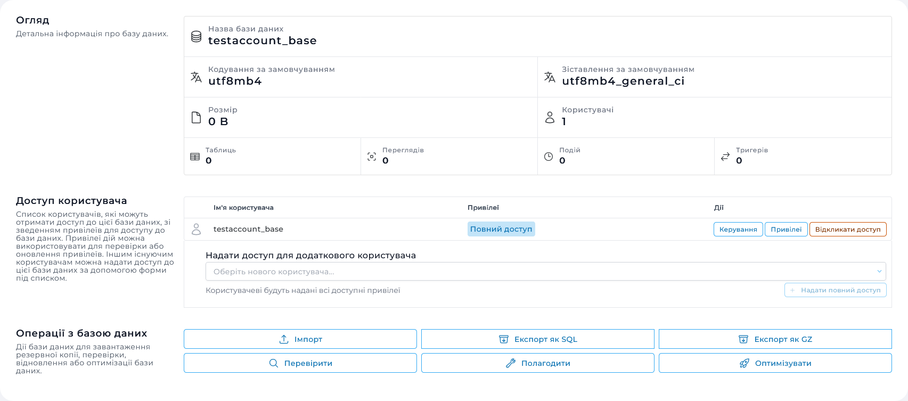Click the database icon beside testaccount_base name
Viewport: 908px width, 401px height.
click(196, 37)
